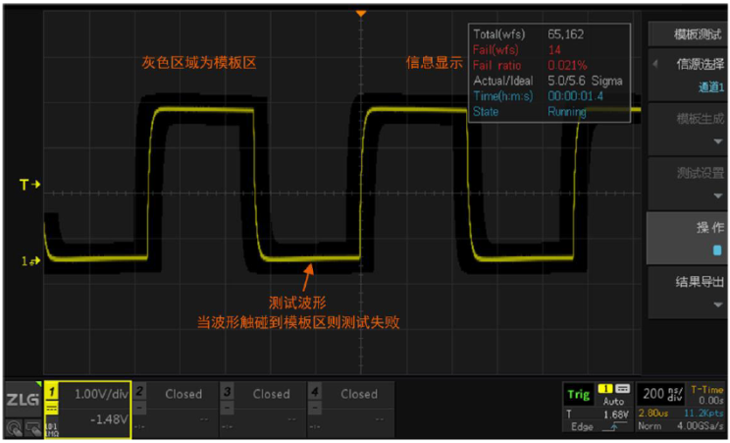Click the 模板测试 menu title
The height and width of the screenshot is (443, 730).
pos(687,33)
